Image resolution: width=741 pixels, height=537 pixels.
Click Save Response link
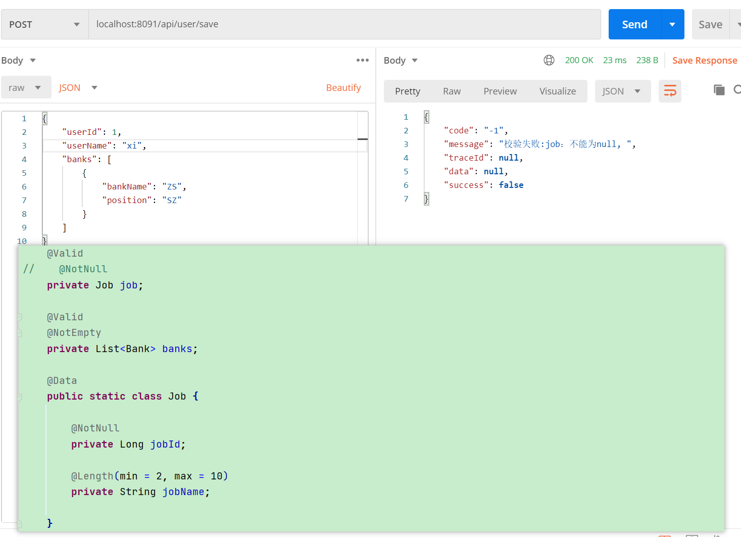point(705,60)
